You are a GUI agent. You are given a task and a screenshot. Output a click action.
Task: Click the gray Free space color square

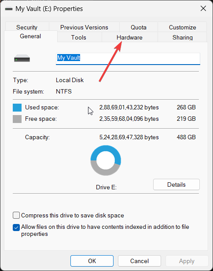click(x=17, y=119)
